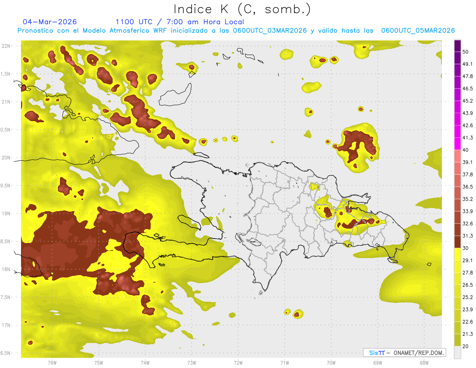The image size is (476, 368).
Task: Click the longitude label "76W"
Action: pos(52,363)
